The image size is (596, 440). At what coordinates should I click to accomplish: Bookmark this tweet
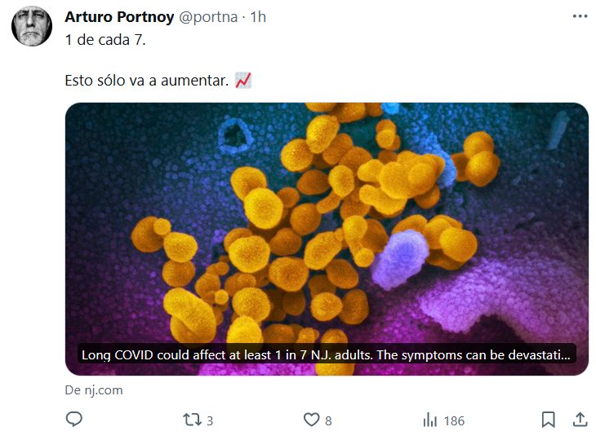[x=549, y=420]
